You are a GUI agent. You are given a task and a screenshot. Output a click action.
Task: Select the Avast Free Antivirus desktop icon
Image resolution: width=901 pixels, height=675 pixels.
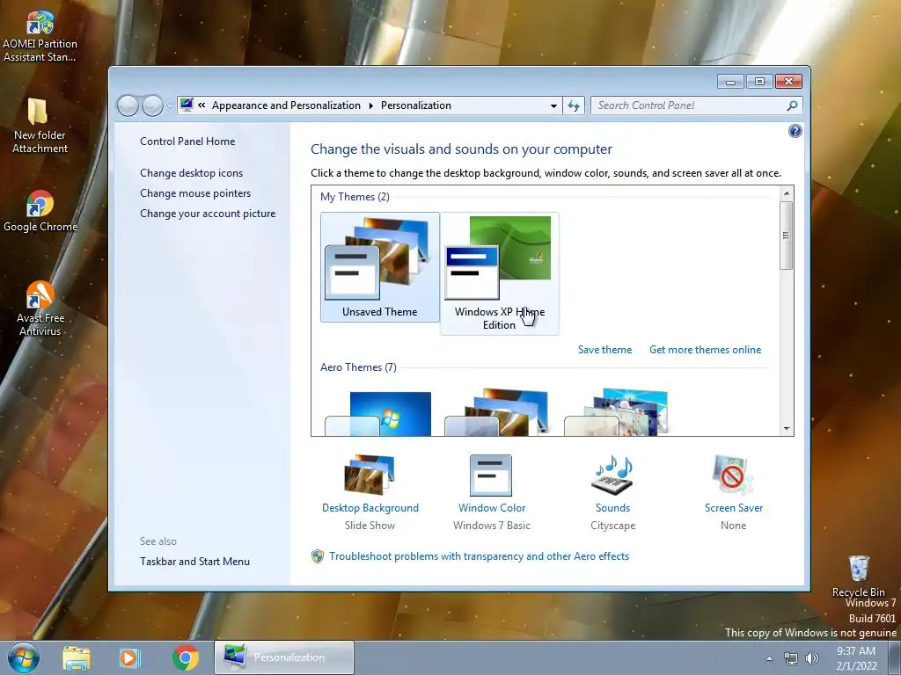point(40,308)
